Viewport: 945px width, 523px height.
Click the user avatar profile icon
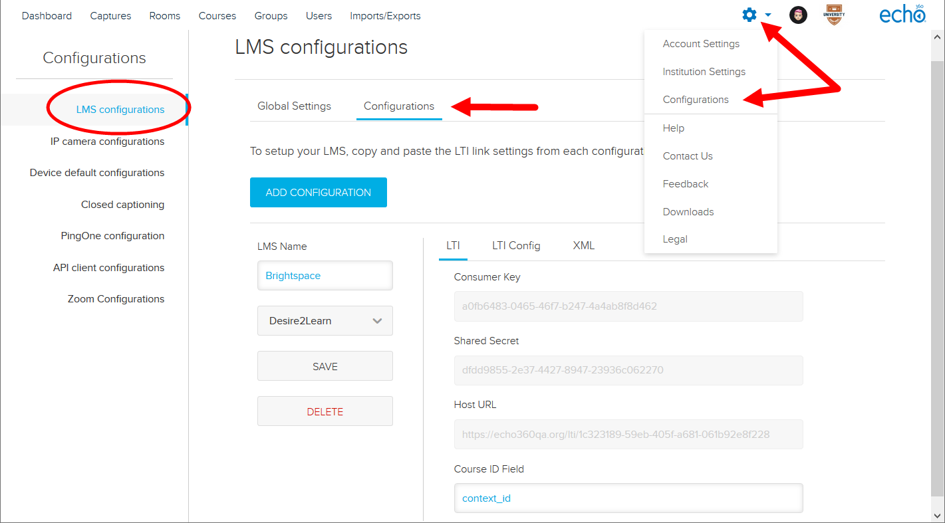(798, 15)
